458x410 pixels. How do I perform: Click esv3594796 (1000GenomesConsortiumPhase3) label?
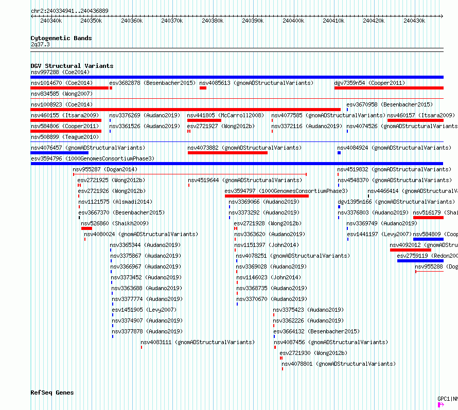(x=93, y=158)
